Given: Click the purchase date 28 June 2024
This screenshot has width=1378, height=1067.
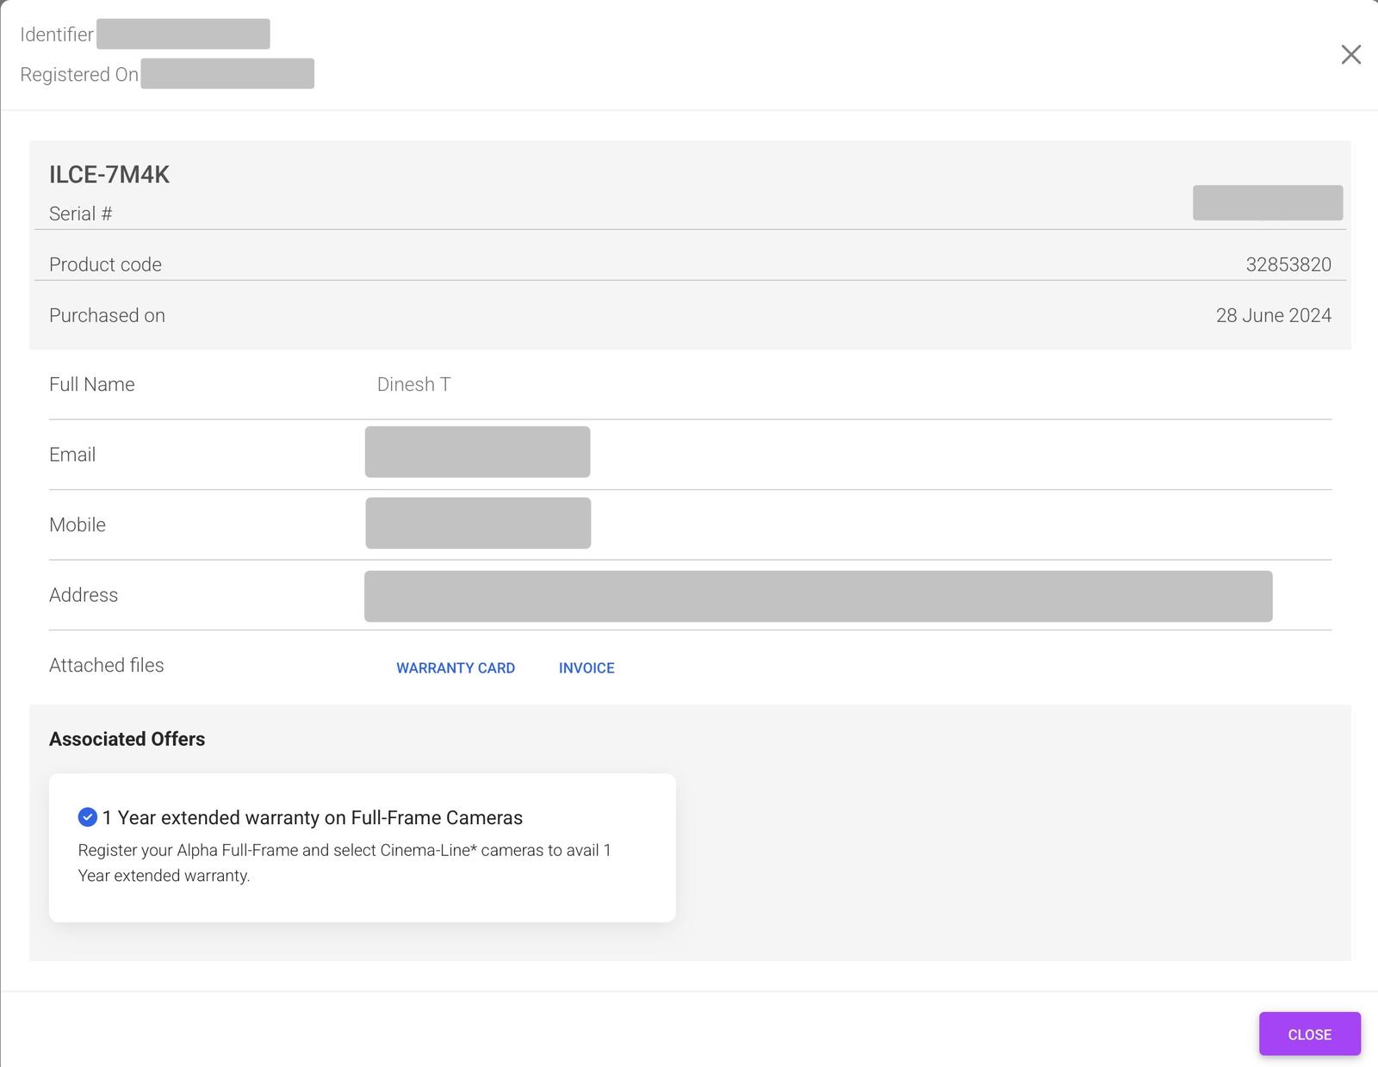Looking at the screenshot, I should tap(1273, 315).
